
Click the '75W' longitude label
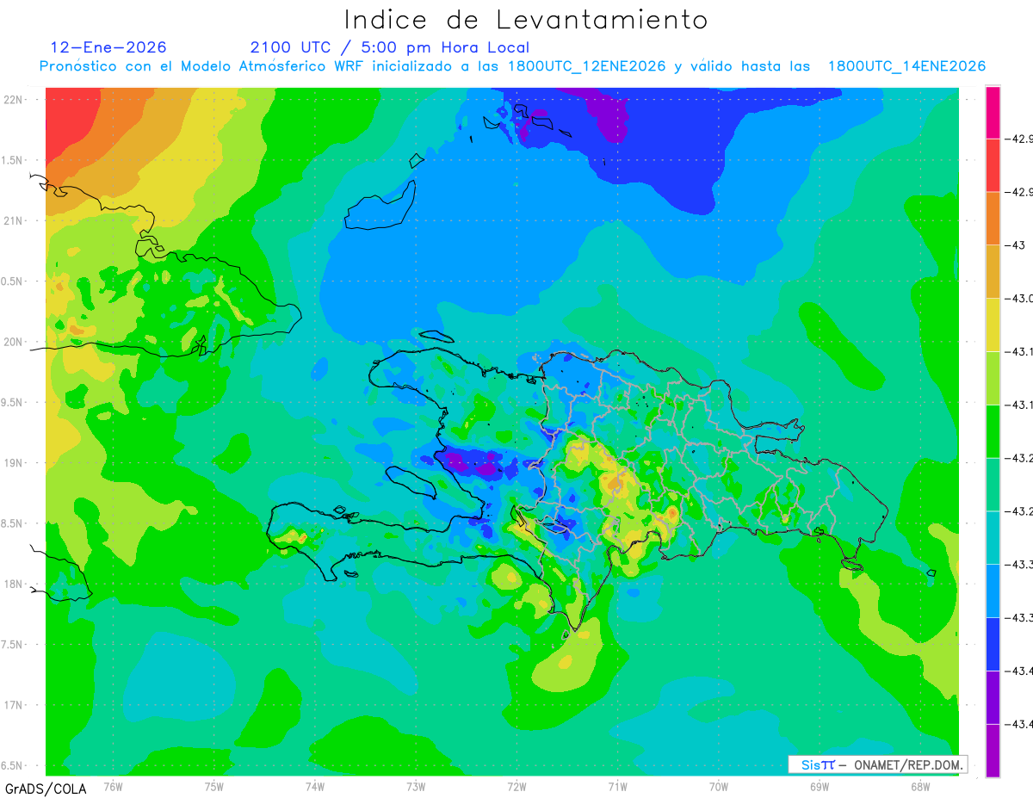[x=214, y=786]
